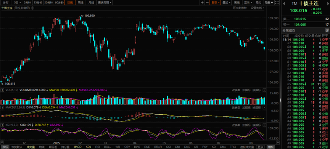Image resolution: width=330 pixels, height=149 pixels.
Task: Close the MACD indicator panel
Action: coord(264,107)
